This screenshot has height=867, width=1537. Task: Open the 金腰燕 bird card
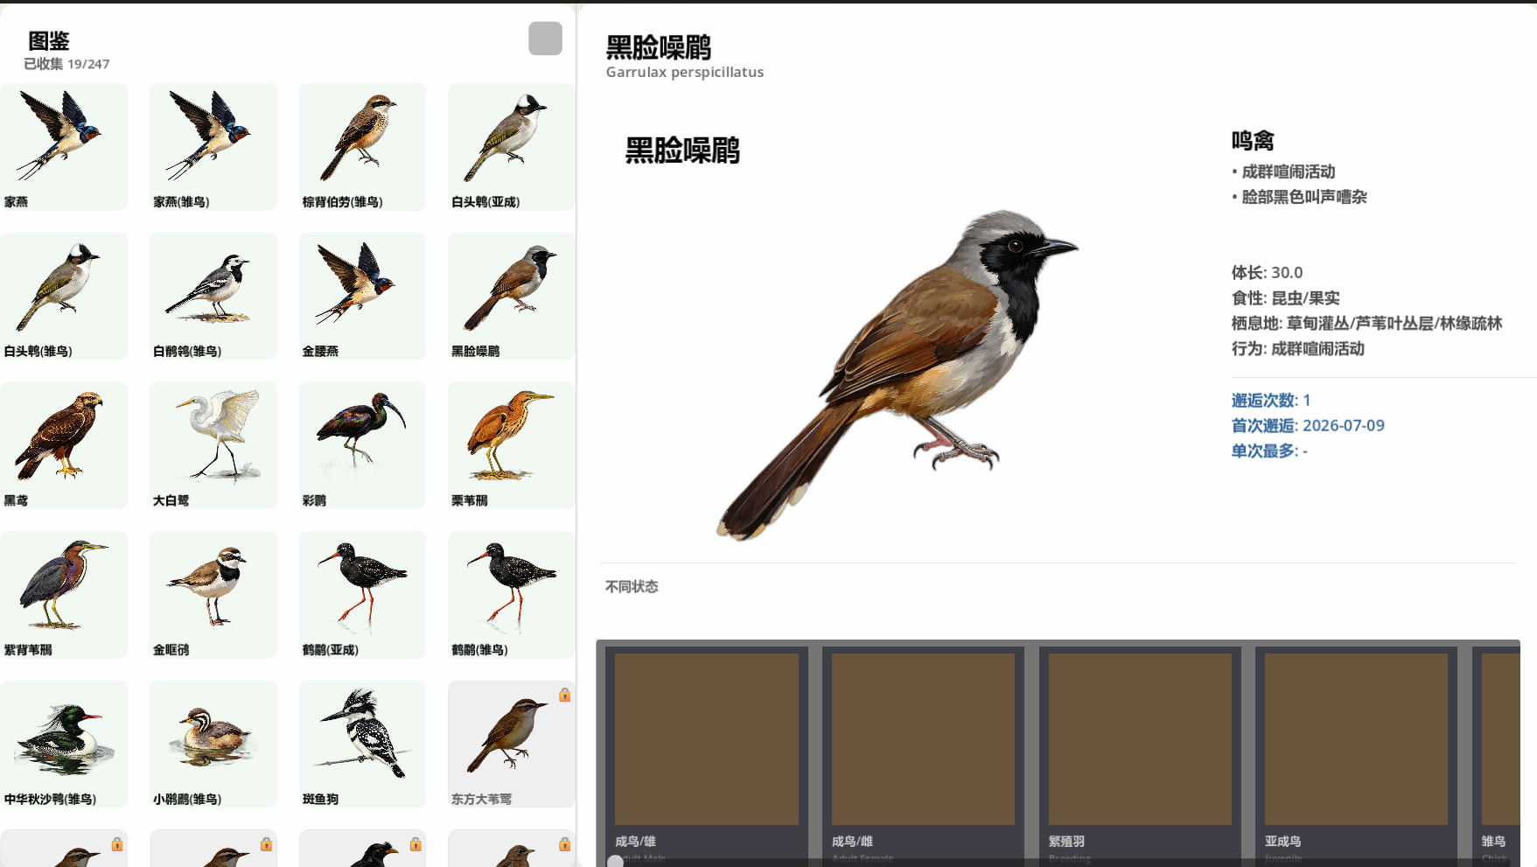pyautogui.click(x=362, y=296)
